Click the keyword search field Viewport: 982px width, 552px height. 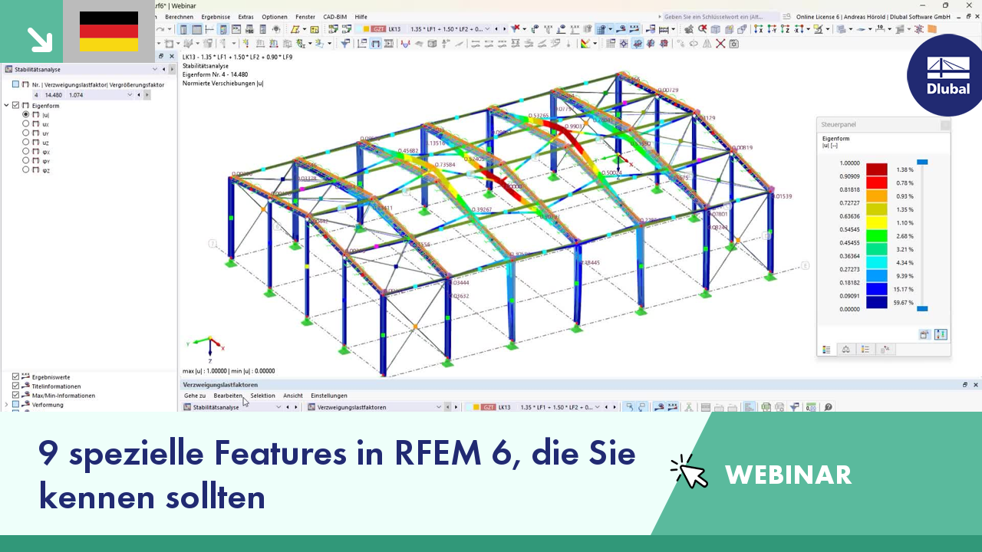point(720,16)
